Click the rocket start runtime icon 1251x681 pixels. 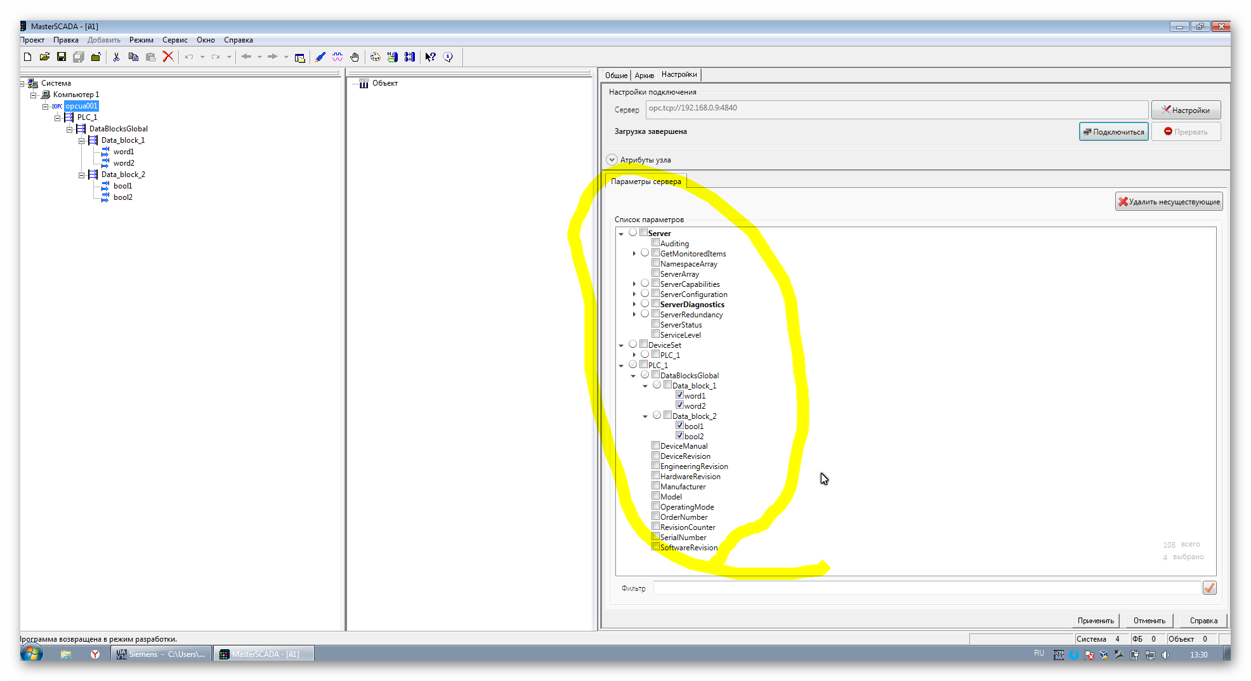pos(320,57)
